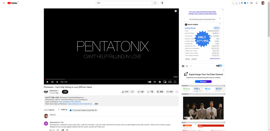Image resolution: width=270 pixels, height=131 pixels.
Task: Click the View plans button
Action: [203, 81]
